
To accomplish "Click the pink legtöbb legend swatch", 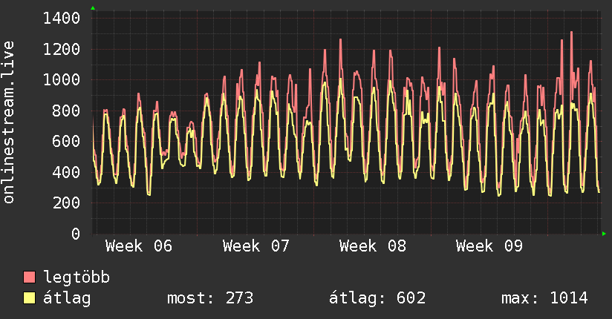I will [29, 277].
